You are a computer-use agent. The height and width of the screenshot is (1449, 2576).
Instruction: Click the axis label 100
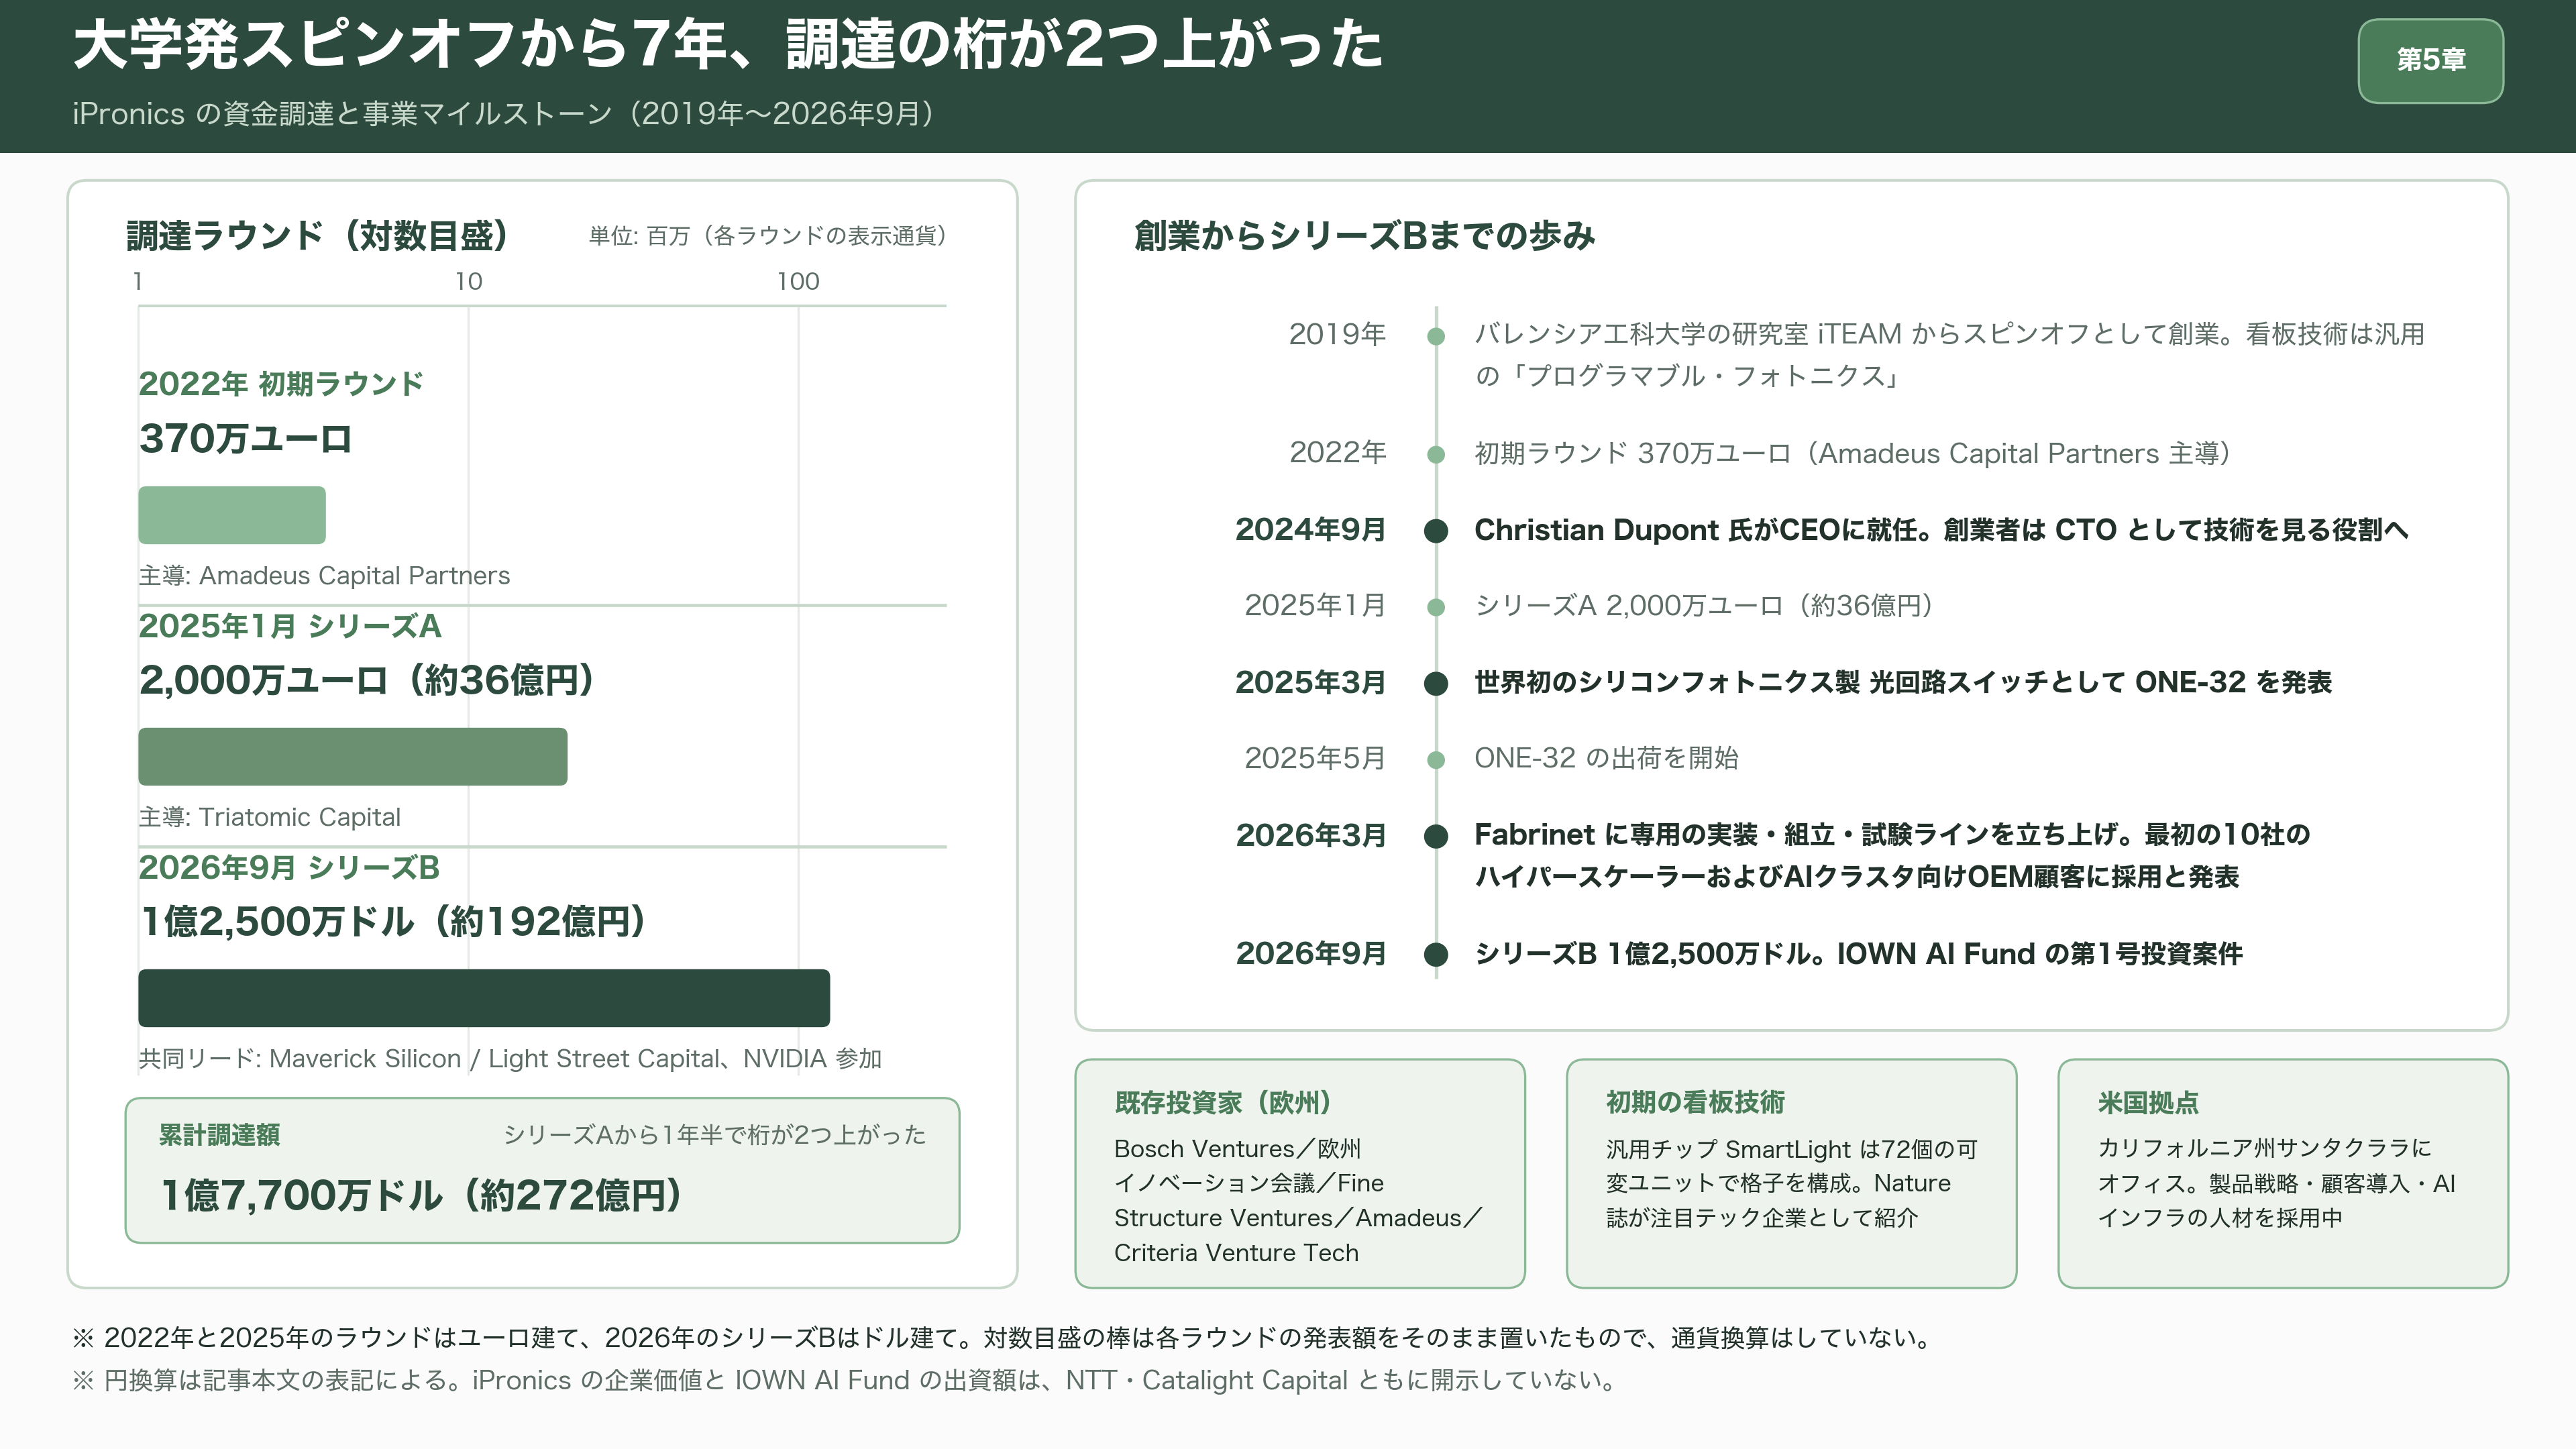798,282
